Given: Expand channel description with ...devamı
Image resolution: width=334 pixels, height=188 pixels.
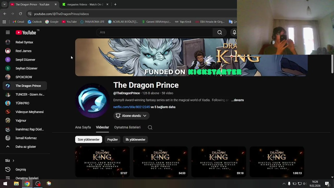Looking at the screenshot, I should pyautogui.click(x=237, y=100).
